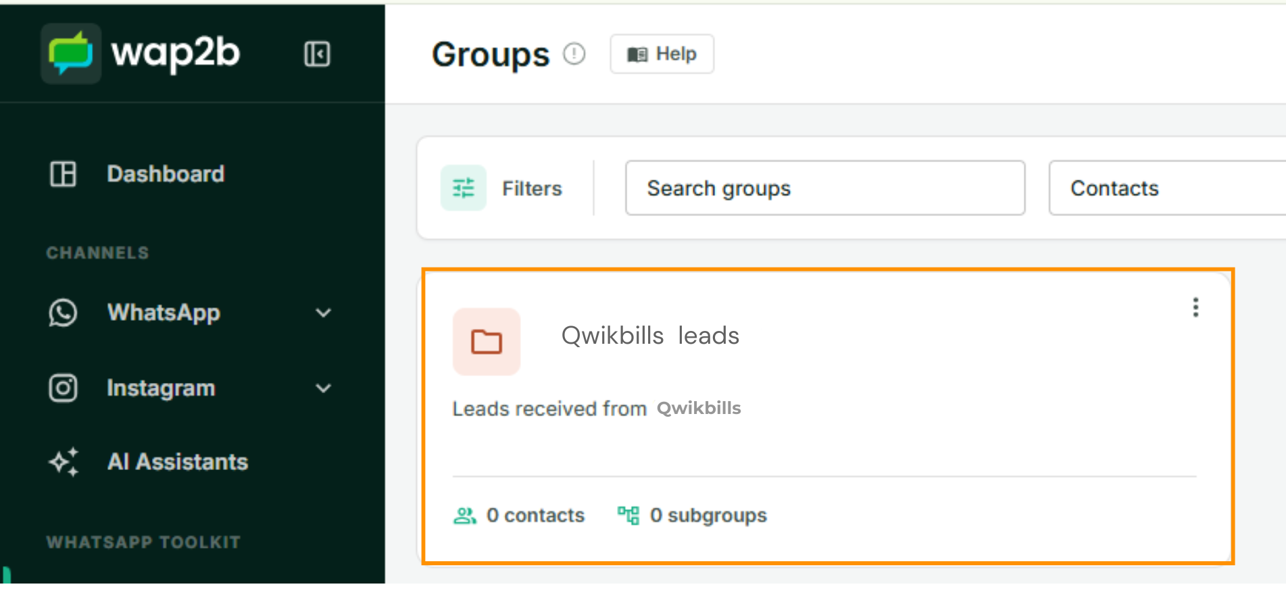Viewport: 1286px width, 595px height.
Task: View the 0 subgroups count
Action: (708, 515)
